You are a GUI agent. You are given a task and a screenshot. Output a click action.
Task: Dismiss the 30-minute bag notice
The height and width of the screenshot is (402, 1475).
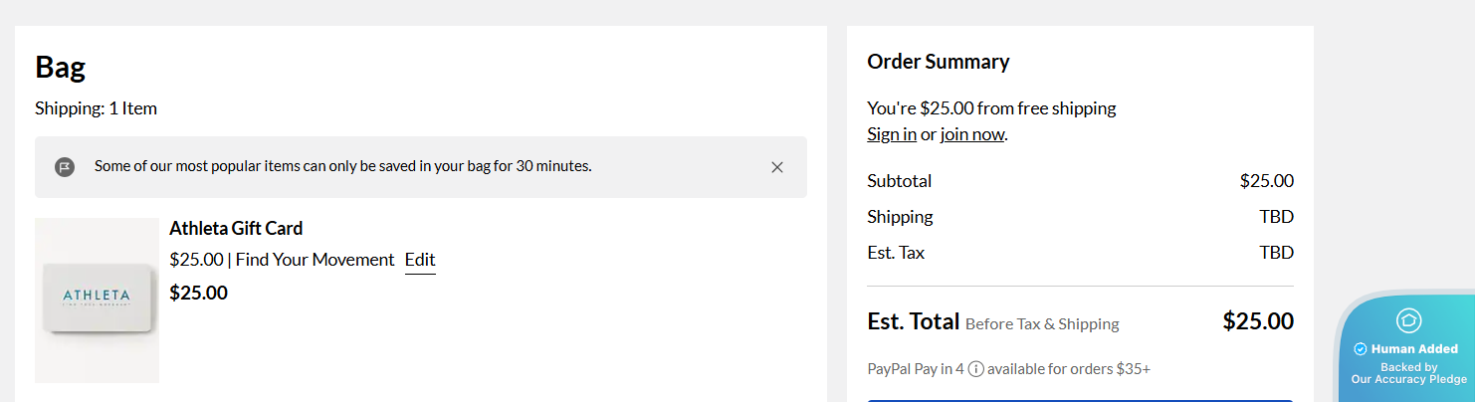click(777, 167)
